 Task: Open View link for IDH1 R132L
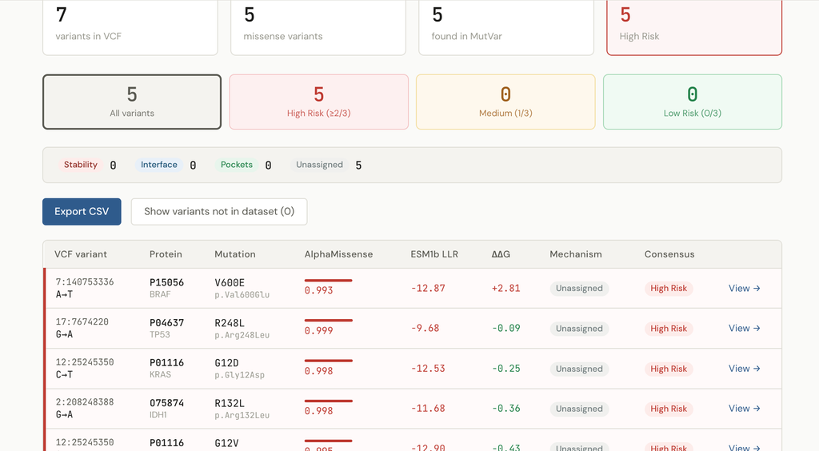[744, 409]
